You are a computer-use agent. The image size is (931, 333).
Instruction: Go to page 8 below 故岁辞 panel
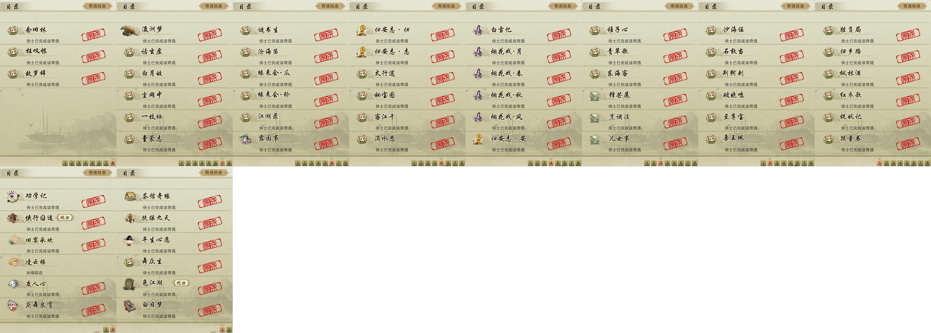(x=113, y=163)
